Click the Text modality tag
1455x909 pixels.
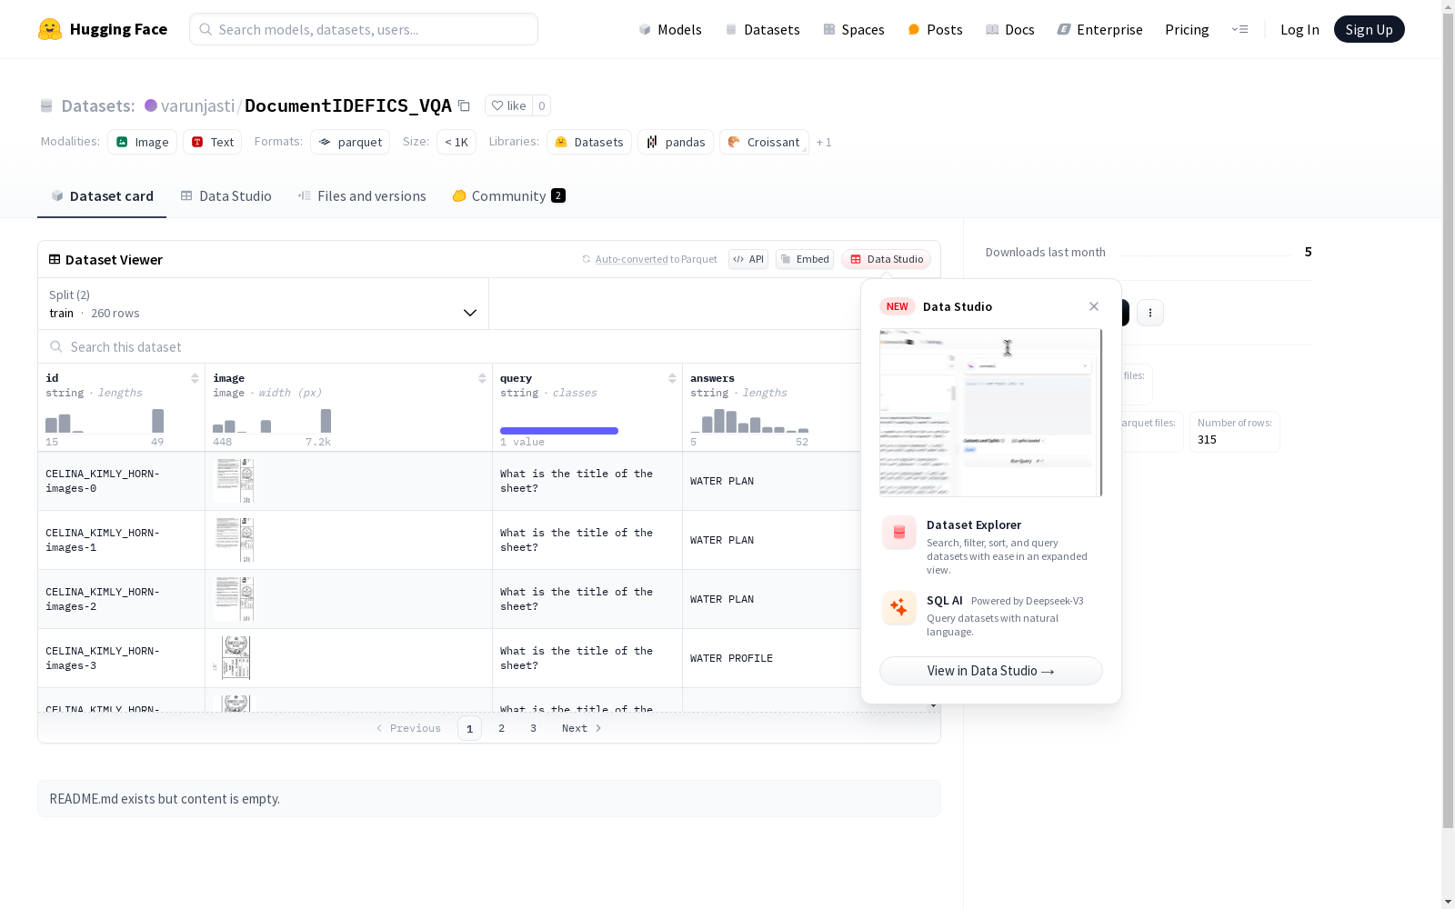click(213, 142)
